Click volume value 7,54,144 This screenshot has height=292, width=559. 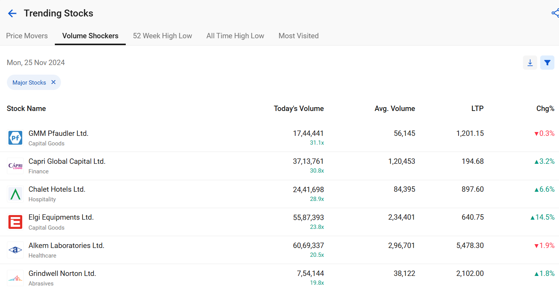310,273
